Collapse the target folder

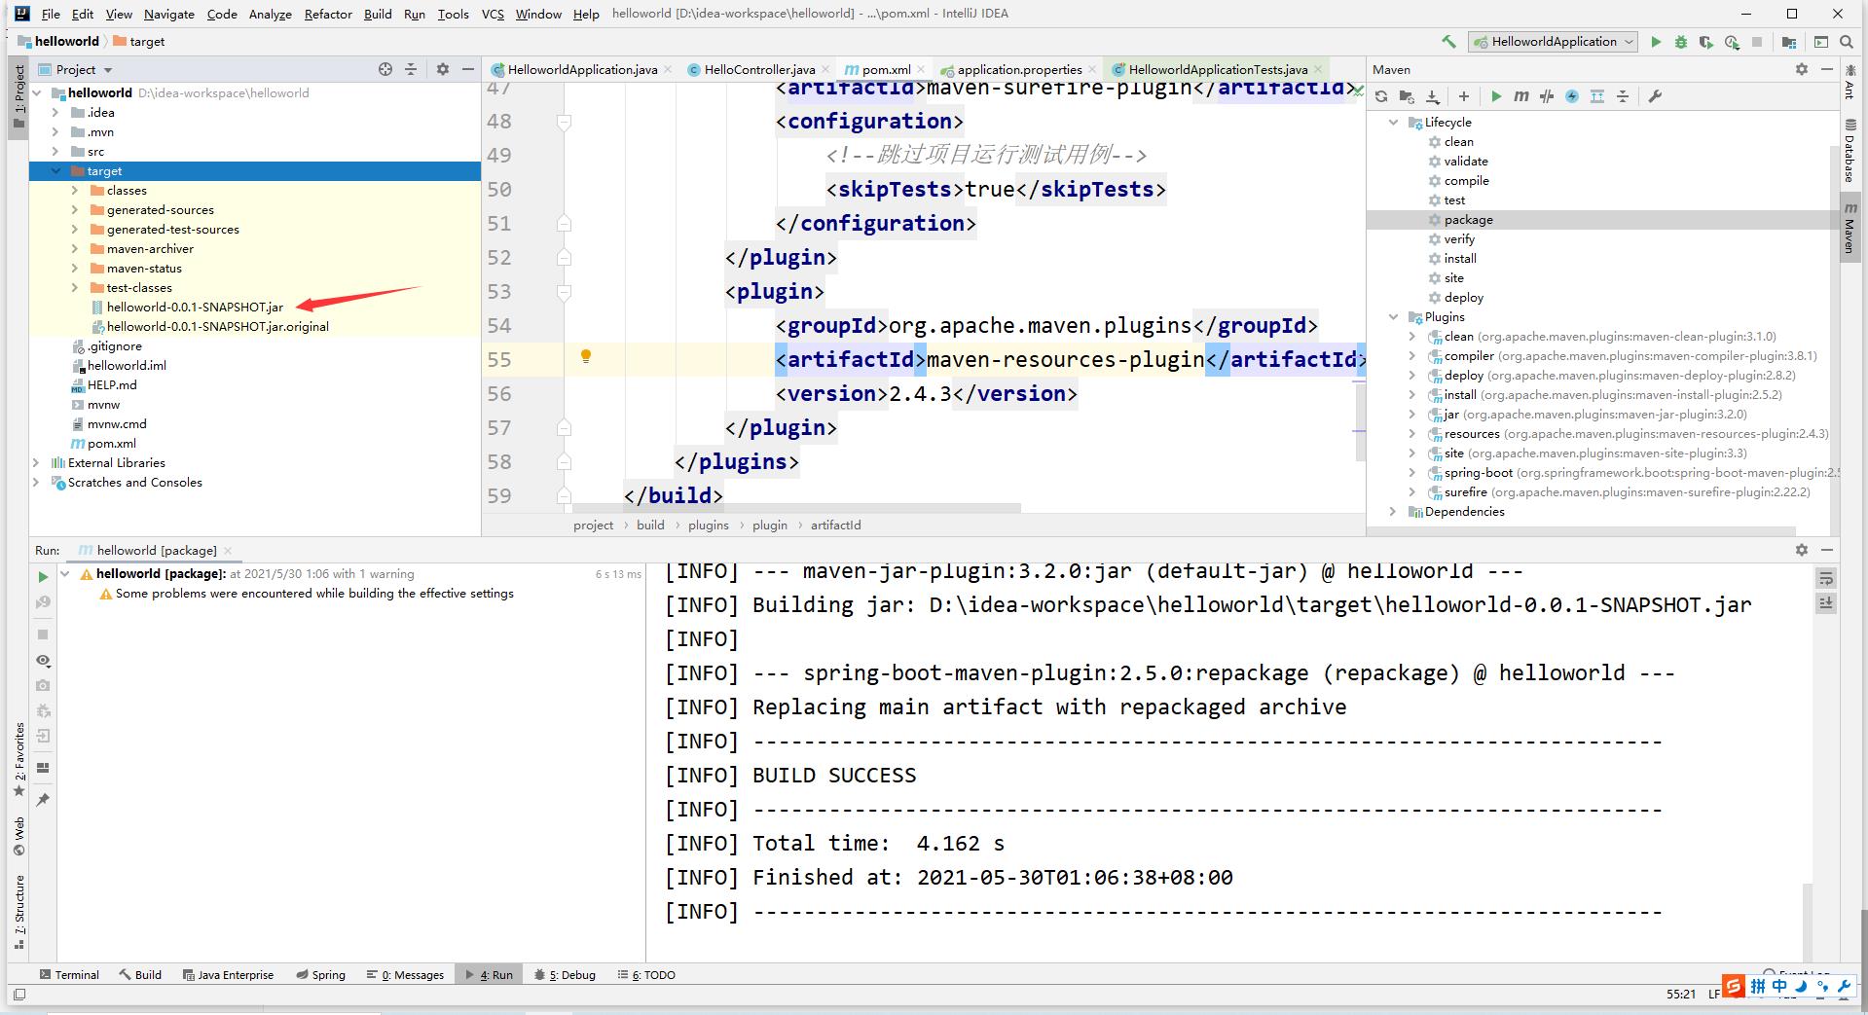[55, 171]
